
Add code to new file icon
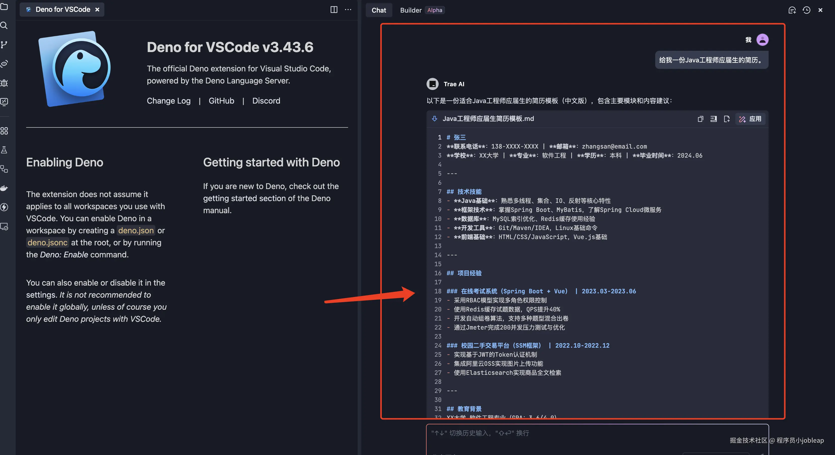click(726, 119)
